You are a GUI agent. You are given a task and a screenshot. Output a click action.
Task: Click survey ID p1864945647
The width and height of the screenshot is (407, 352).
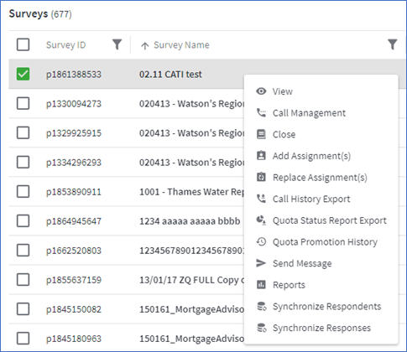click(74, 221)
